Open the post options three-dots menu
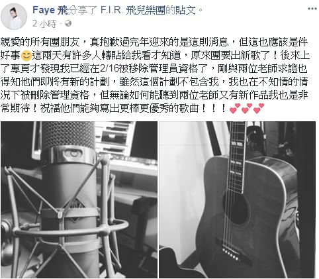The image size is (319, 279). (x=312, y=9)
